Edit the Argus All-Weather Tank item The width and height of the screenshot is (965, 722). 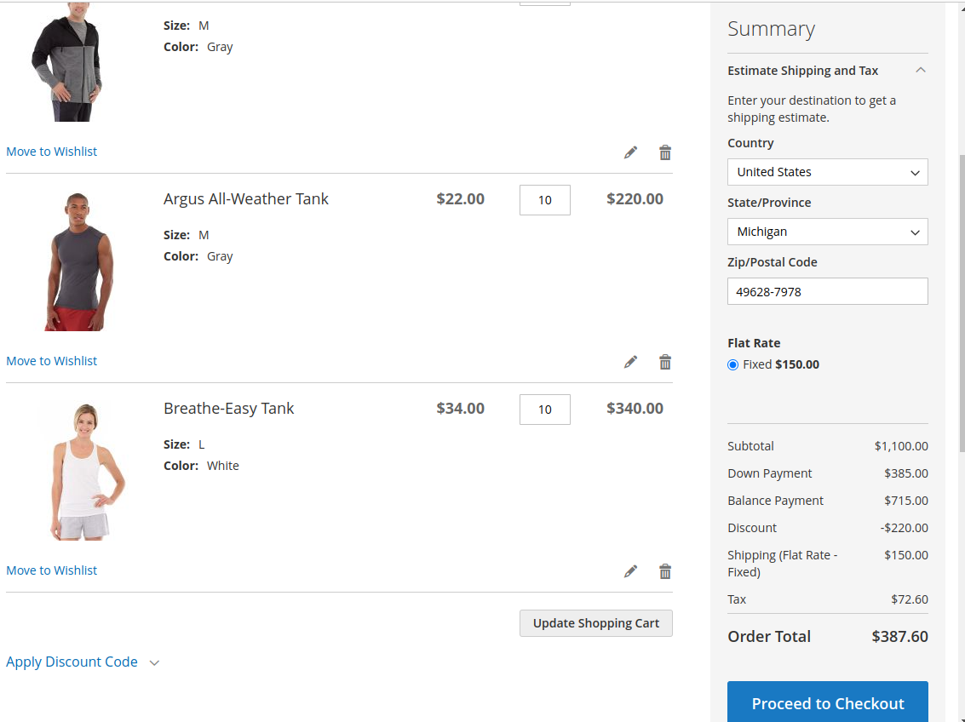pyautogui.click(x=630, y=362)
